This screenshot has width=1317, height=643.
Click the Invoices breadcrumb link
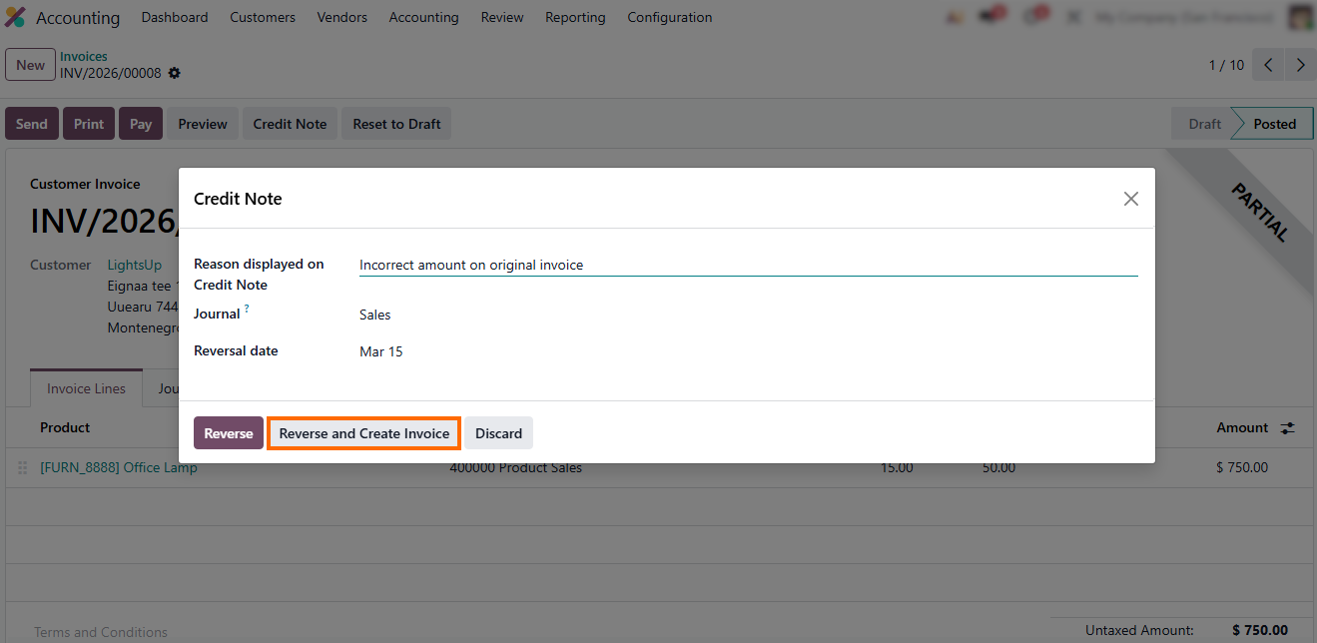tap(84, 57)
